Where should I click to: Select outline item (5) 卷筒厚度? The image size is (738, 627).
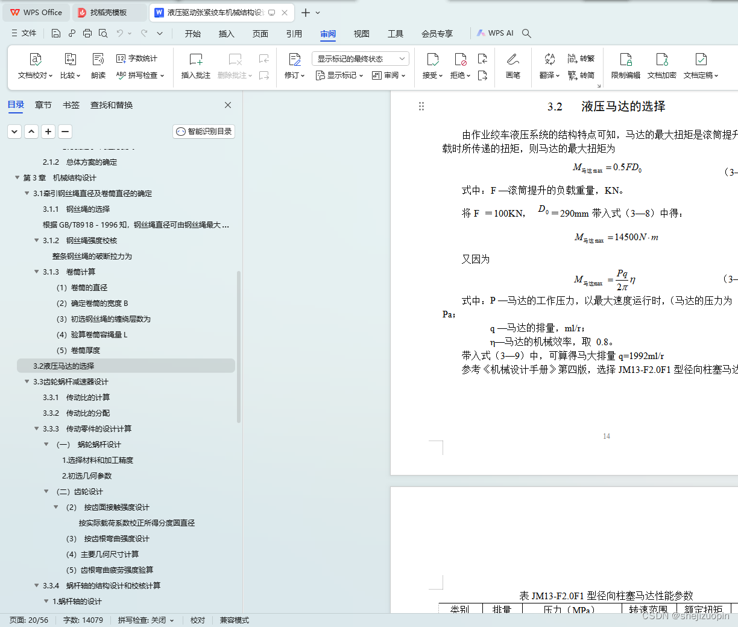coord(78,350)
